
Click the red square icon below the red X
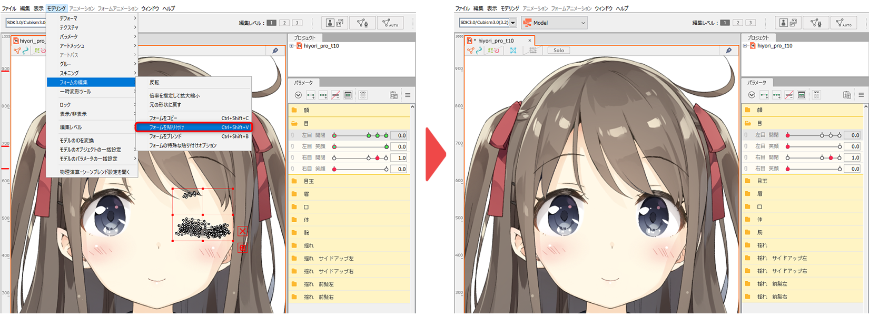242,248
